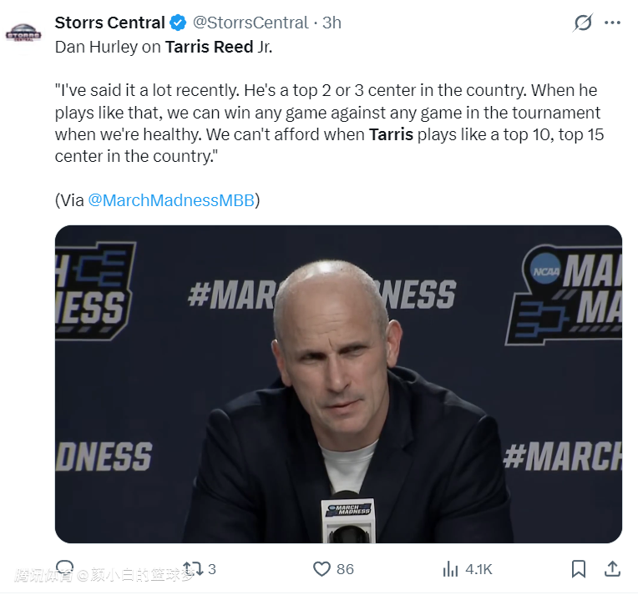Click the repost count of 3

point(211,569)
